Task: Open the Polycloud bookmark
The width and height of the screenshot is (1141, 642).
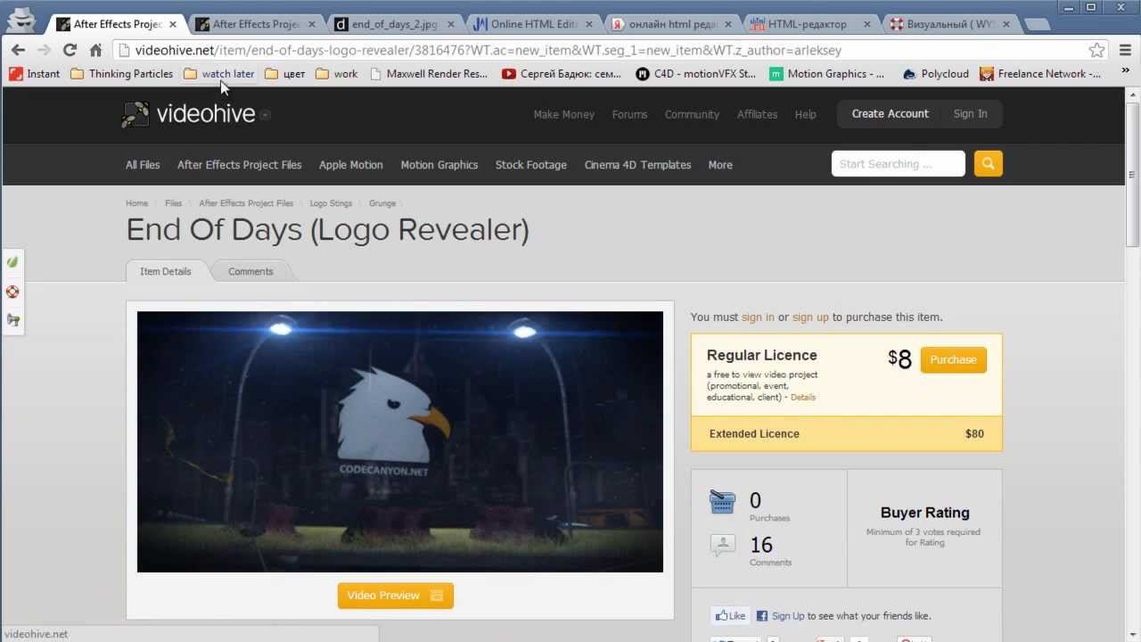Action: [x=935, y=74]
